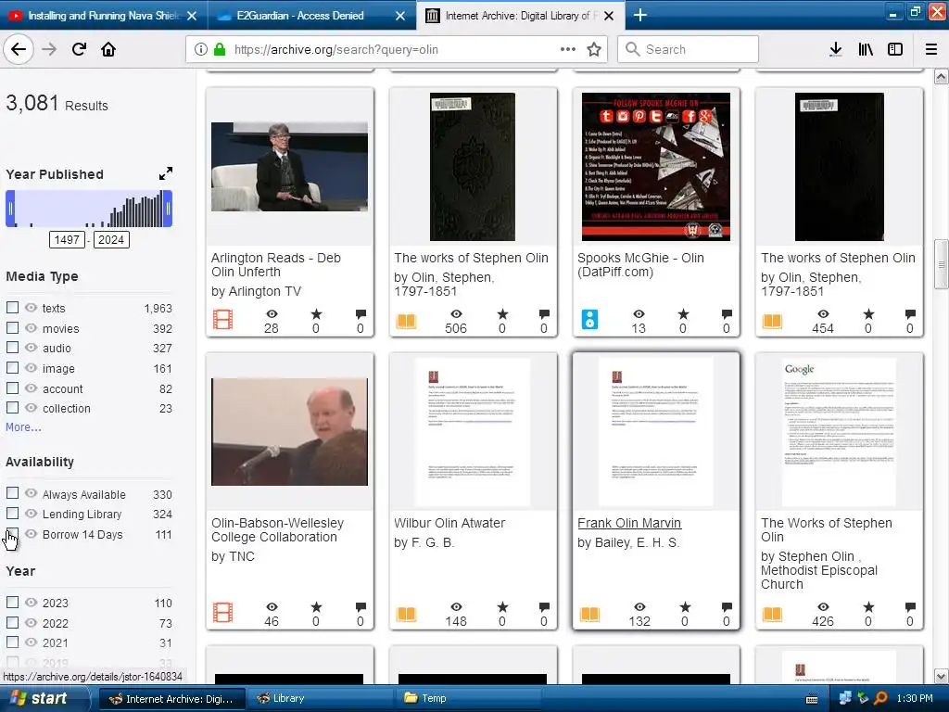Open the Firefox home page
Image resolution: width=949 pixels, height=712 pixels.
click(x=108, y=49)
